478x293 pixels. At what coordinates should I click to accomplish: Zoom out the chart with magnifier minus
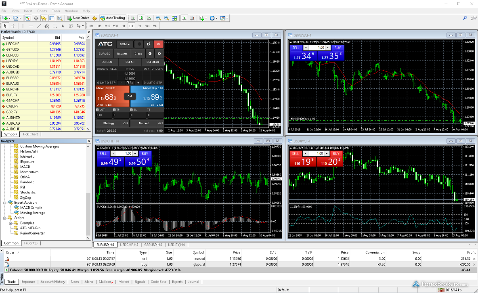[166, 18]
